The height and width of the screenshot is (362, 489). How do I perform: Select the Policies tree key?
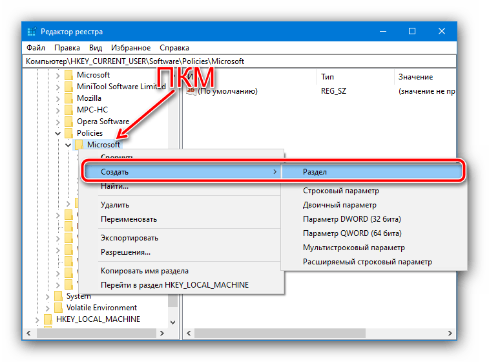coord(90,133)
